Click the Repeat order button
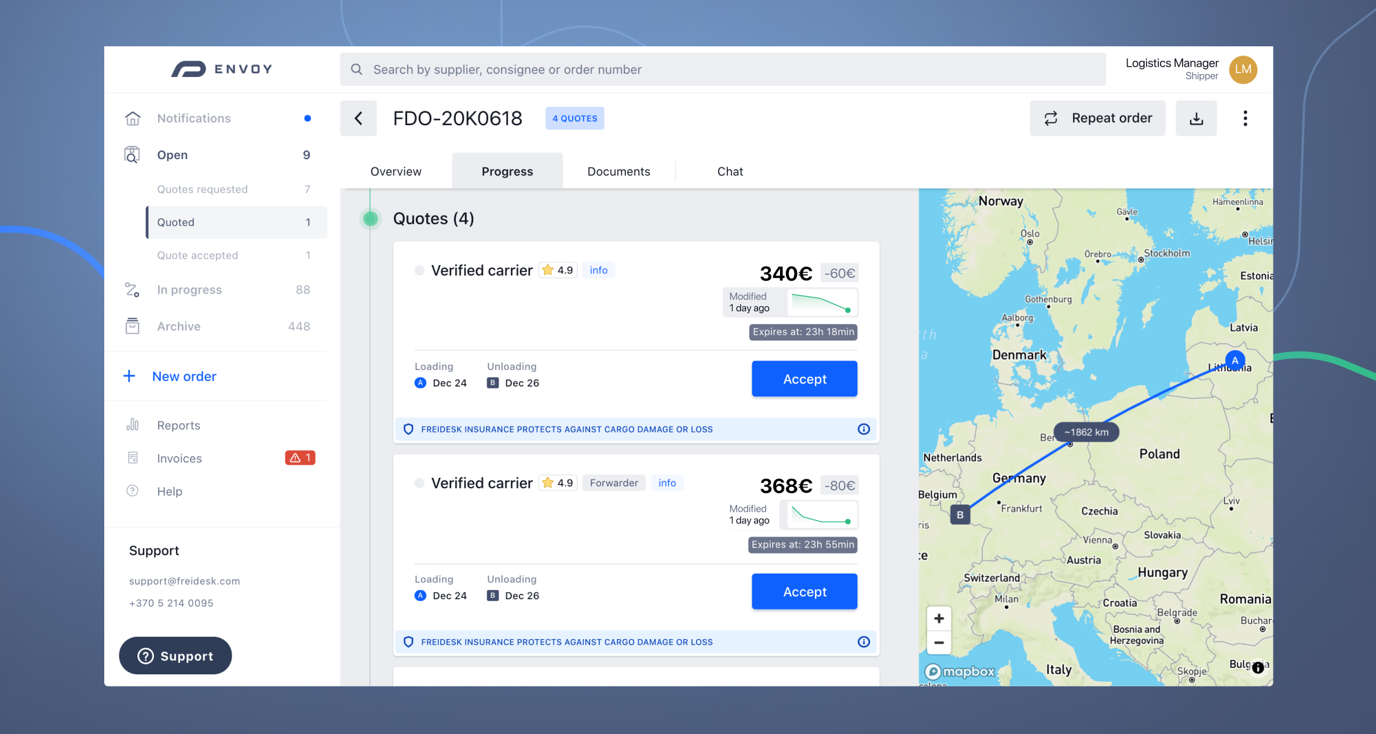The width and height of the screenshot is (1376, 734). [1097, 118]
